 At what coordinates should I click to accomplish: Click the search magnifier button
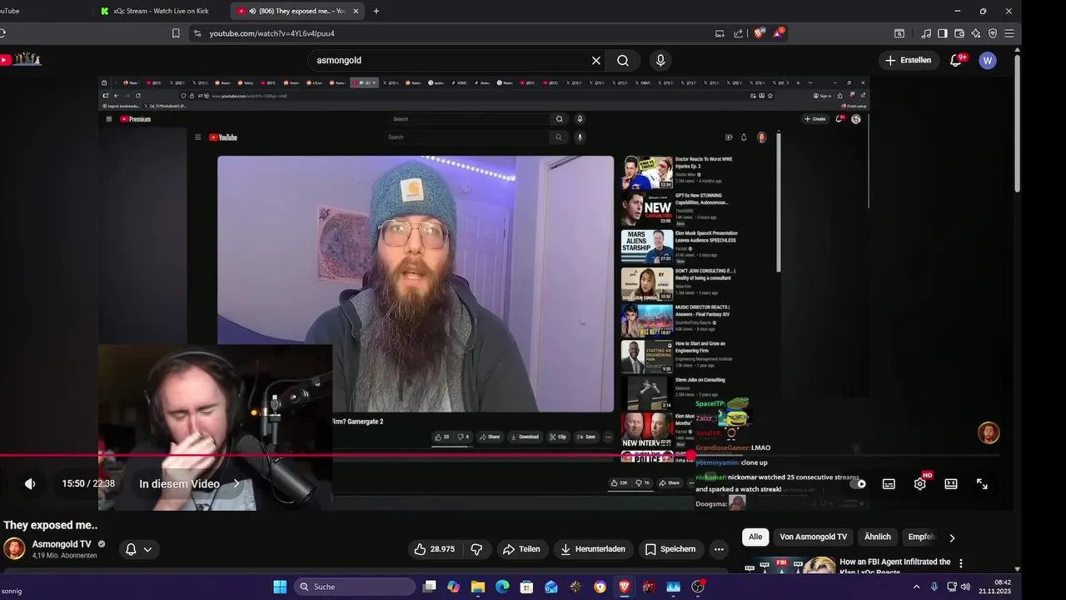[623, 60]
